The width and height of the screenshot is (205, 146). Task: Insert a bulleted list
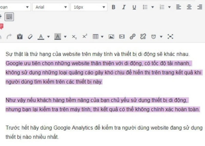click(x=145, y=7)
